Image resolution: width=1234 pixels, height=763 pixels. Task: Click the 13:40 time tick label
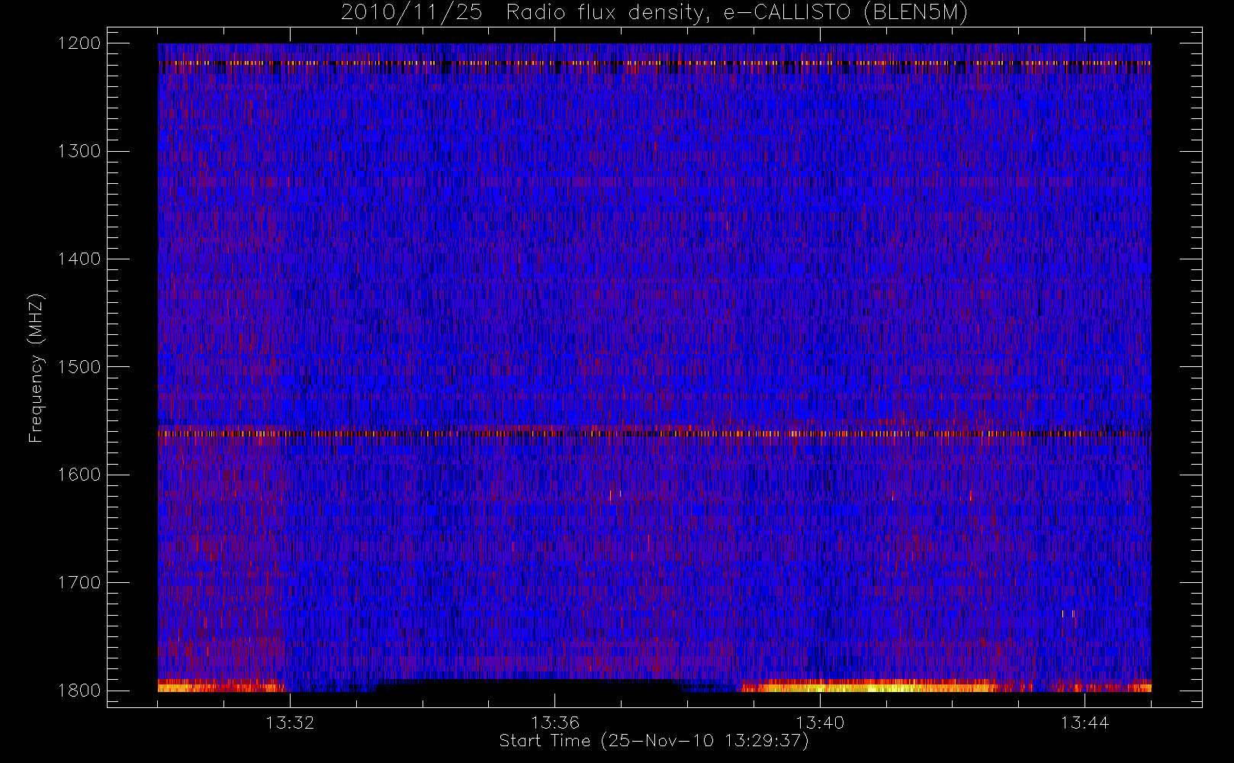coord(820,723)
